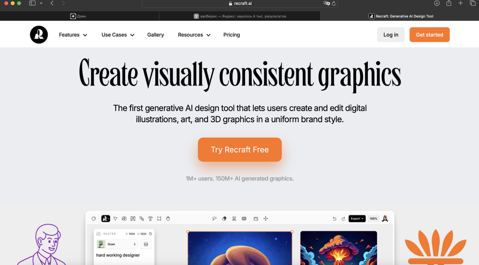This screenshot has width=479, height=265.
Task: Click the Get started button
Action: pos(430,35)
